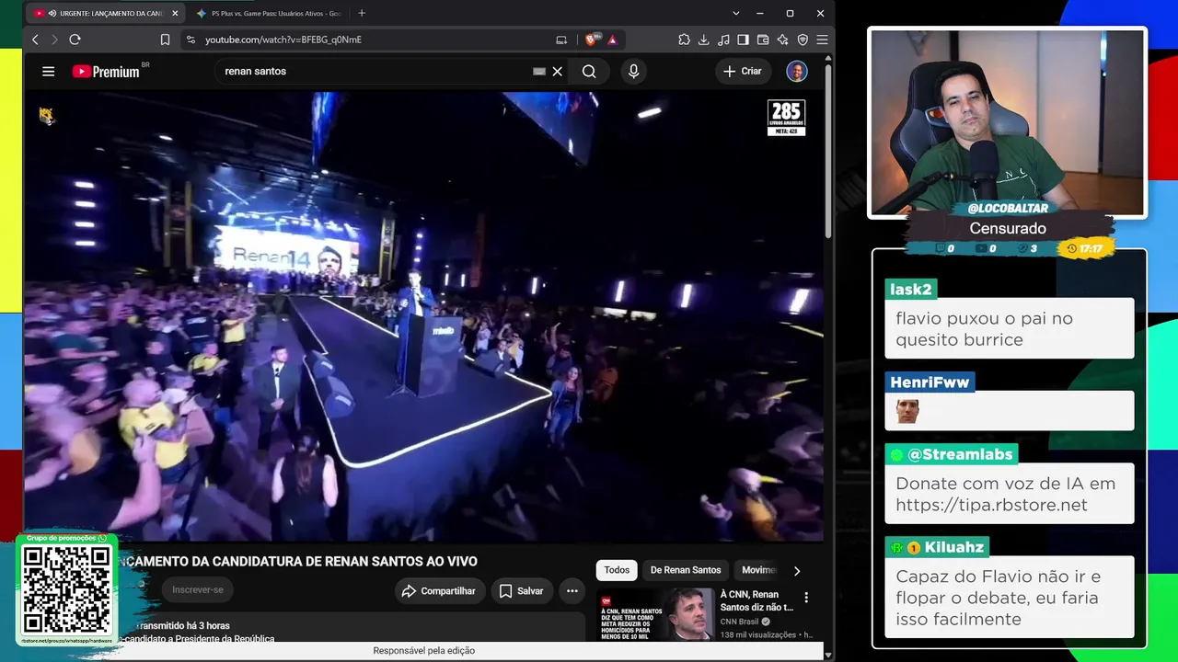Click the Inscrever-se subscribe button
This screenshot has width=1178, height=662.
click(x=198, y=590)
